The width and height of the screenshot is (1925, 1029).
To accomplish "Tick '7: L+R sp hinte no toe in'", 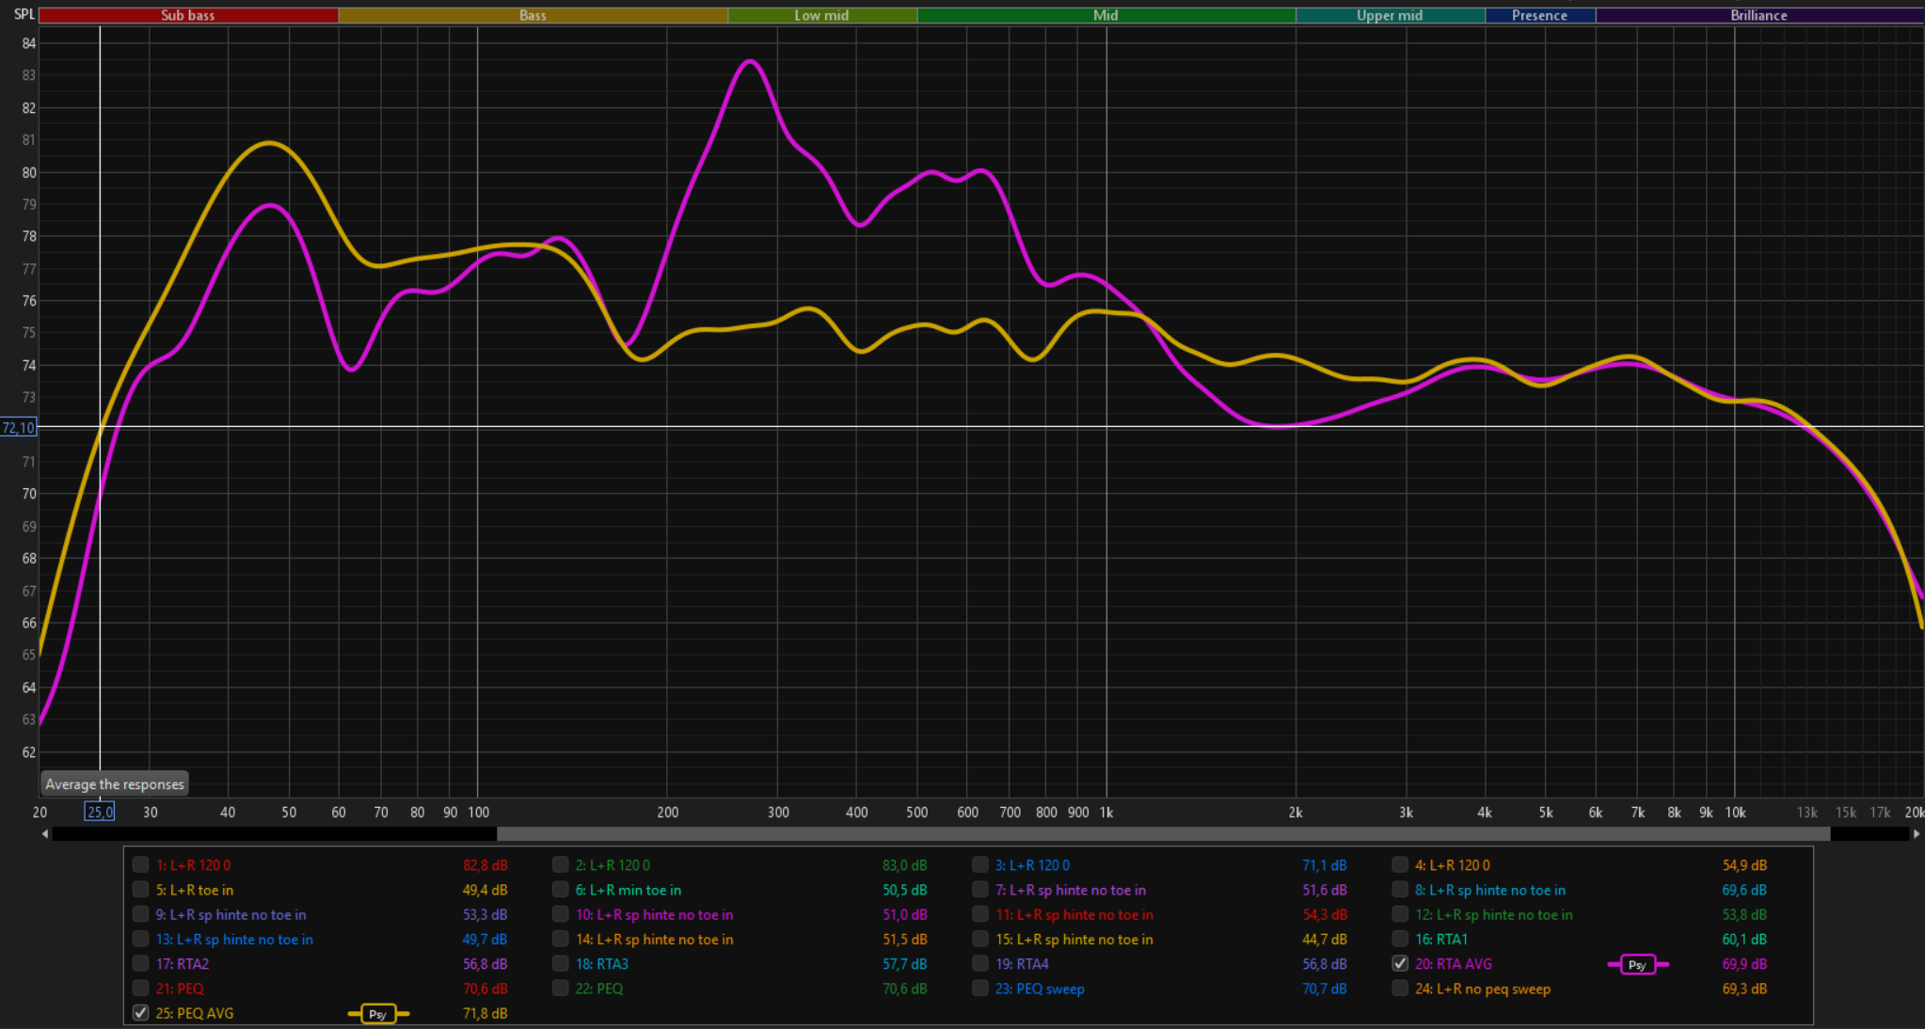I will tap(979, 889).
